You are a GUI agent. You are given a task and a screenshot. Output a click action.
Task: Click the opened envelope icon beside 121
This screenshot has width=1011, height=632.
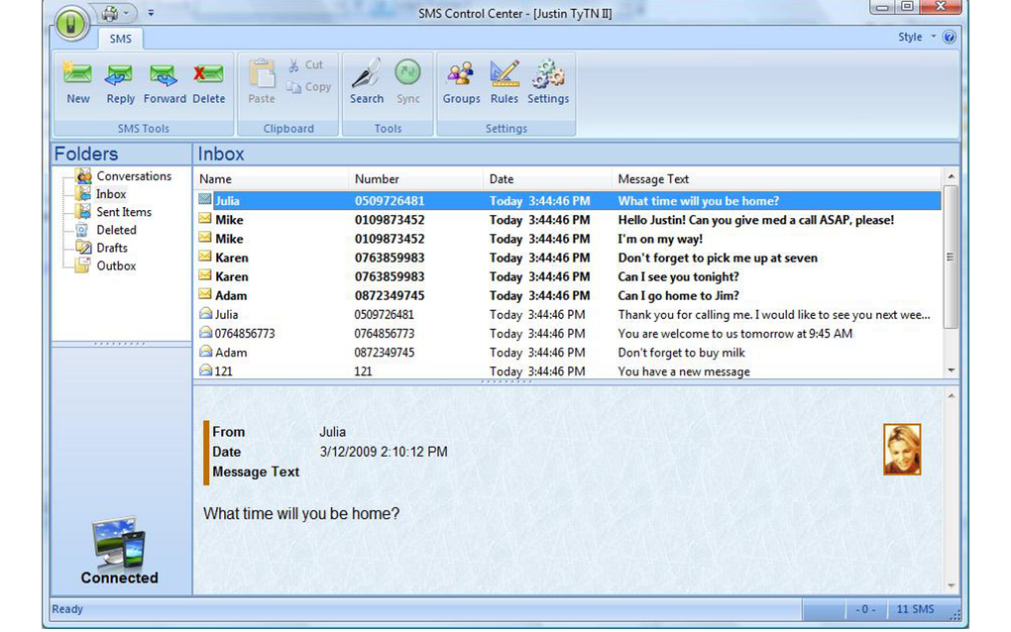206,369
